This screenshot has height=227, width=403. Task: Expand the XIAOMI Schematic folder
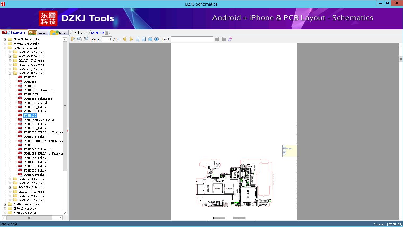pyautogui.click(x=5, y=204)
